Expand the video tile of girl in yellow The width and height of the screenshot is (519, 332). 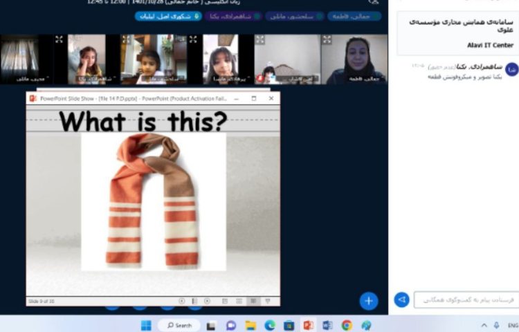(x=59, y=39)
